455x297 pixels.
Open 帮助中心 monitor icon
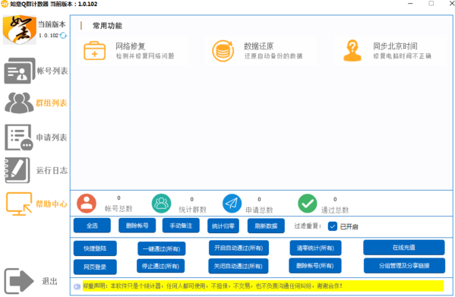pyautogui.click(x=19, y=204)
